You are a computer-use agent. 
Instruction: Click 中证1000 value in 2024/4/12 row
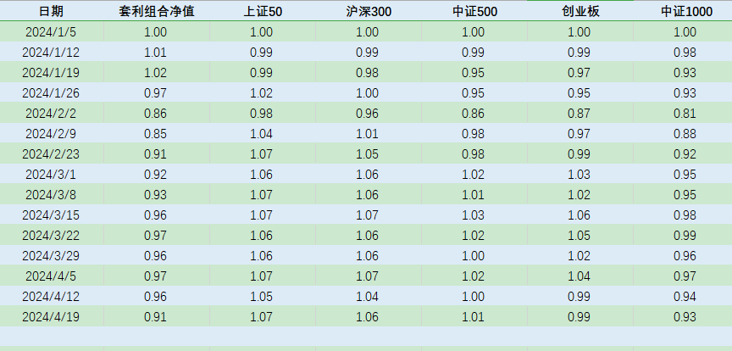click(685, 297)
